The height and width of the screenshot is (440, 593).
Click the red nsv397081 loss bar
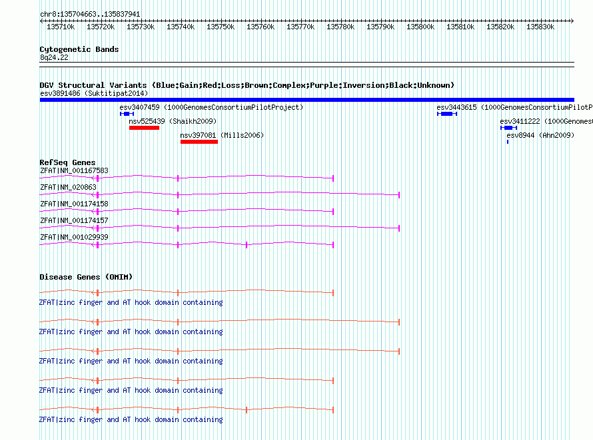pyautogui.click(x=199, y=142)
